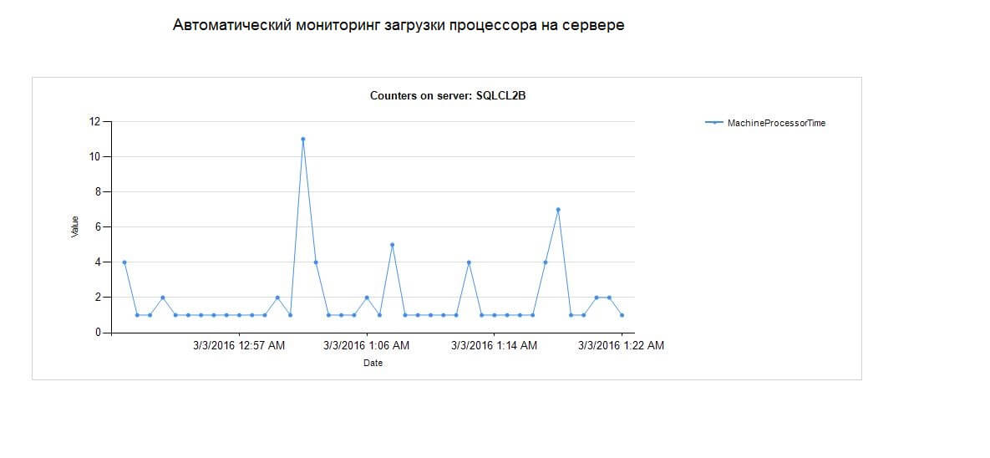Click chart title "Counters on server: SQLCL2B"
990x458 pixels.
pos(447,96)
